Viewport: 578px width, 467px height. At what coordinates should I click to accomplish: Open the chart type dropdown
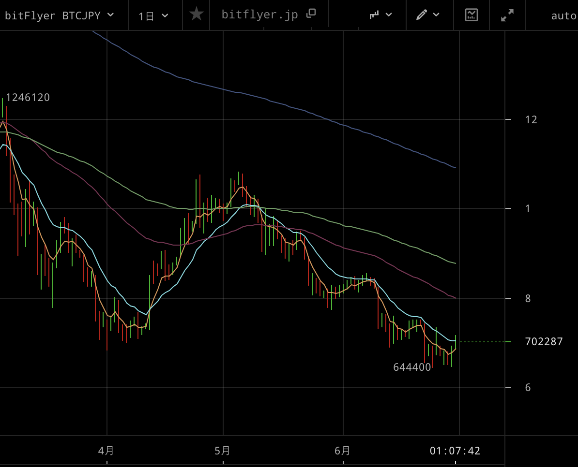coord(381,15)
